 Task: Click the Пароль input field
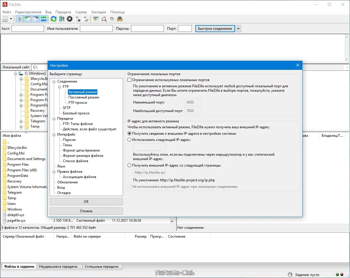point(147,29)
